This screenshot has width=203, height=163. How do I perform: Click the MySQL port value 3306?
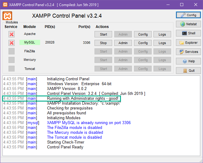click(87, 43)
